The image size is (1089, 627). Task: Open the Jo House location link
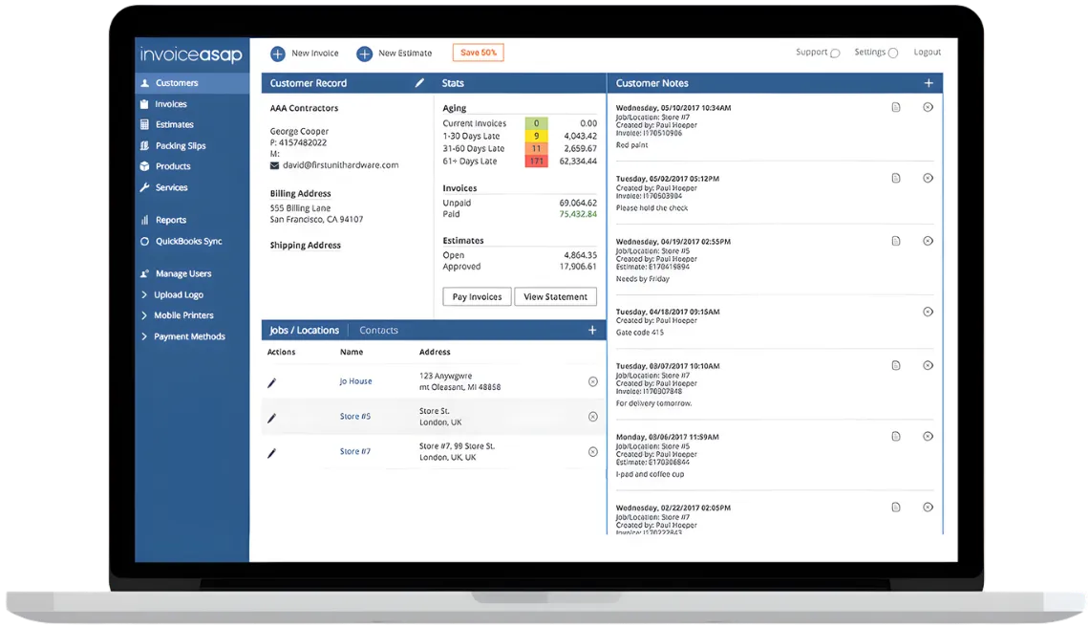pyautogui.click(x=355, y=381)
